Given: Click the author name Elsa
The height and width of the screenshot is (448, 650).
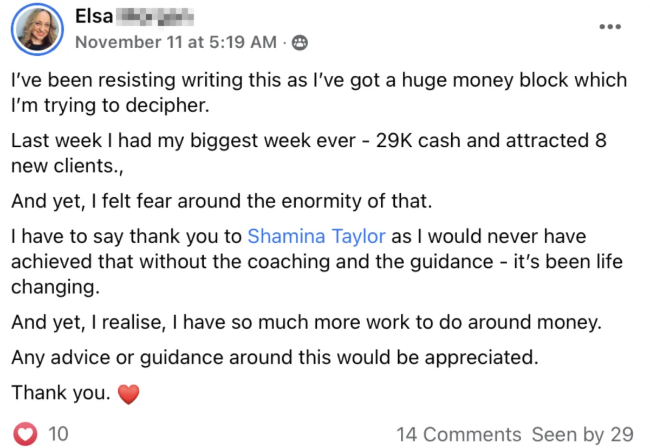Looking at the screenshot, I should [x=94, y=16].
